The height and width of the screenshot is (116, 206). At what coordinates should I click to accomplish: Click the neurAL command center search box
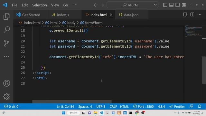(132, 5)
